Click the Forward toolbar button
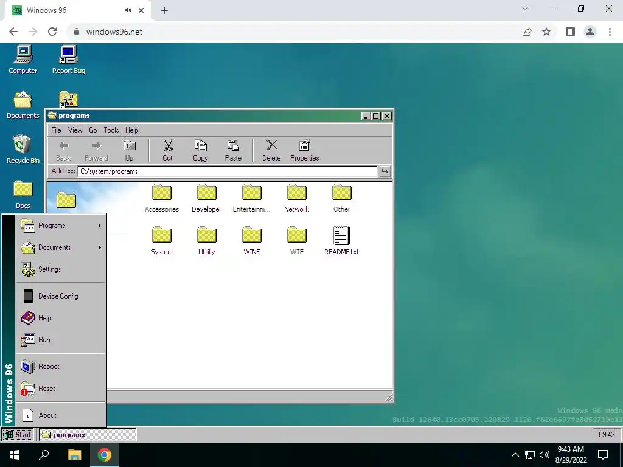Image resolution: width=623 pixels, height=467 pixels. pyautogui.click(x=96, y=151)
